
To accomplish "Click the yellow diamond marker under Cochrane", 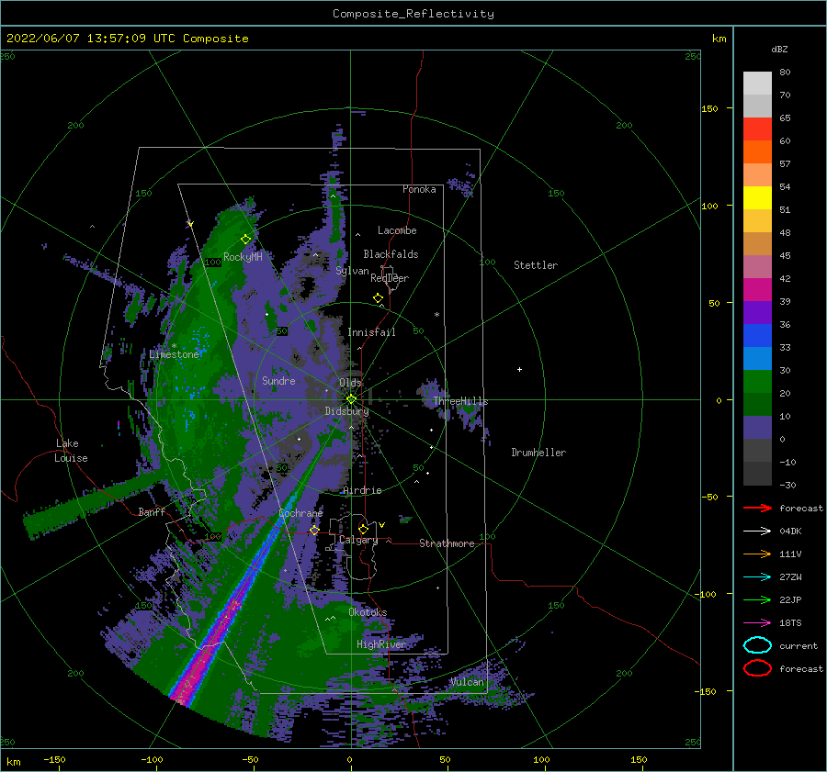I will (x=314, y=530).
